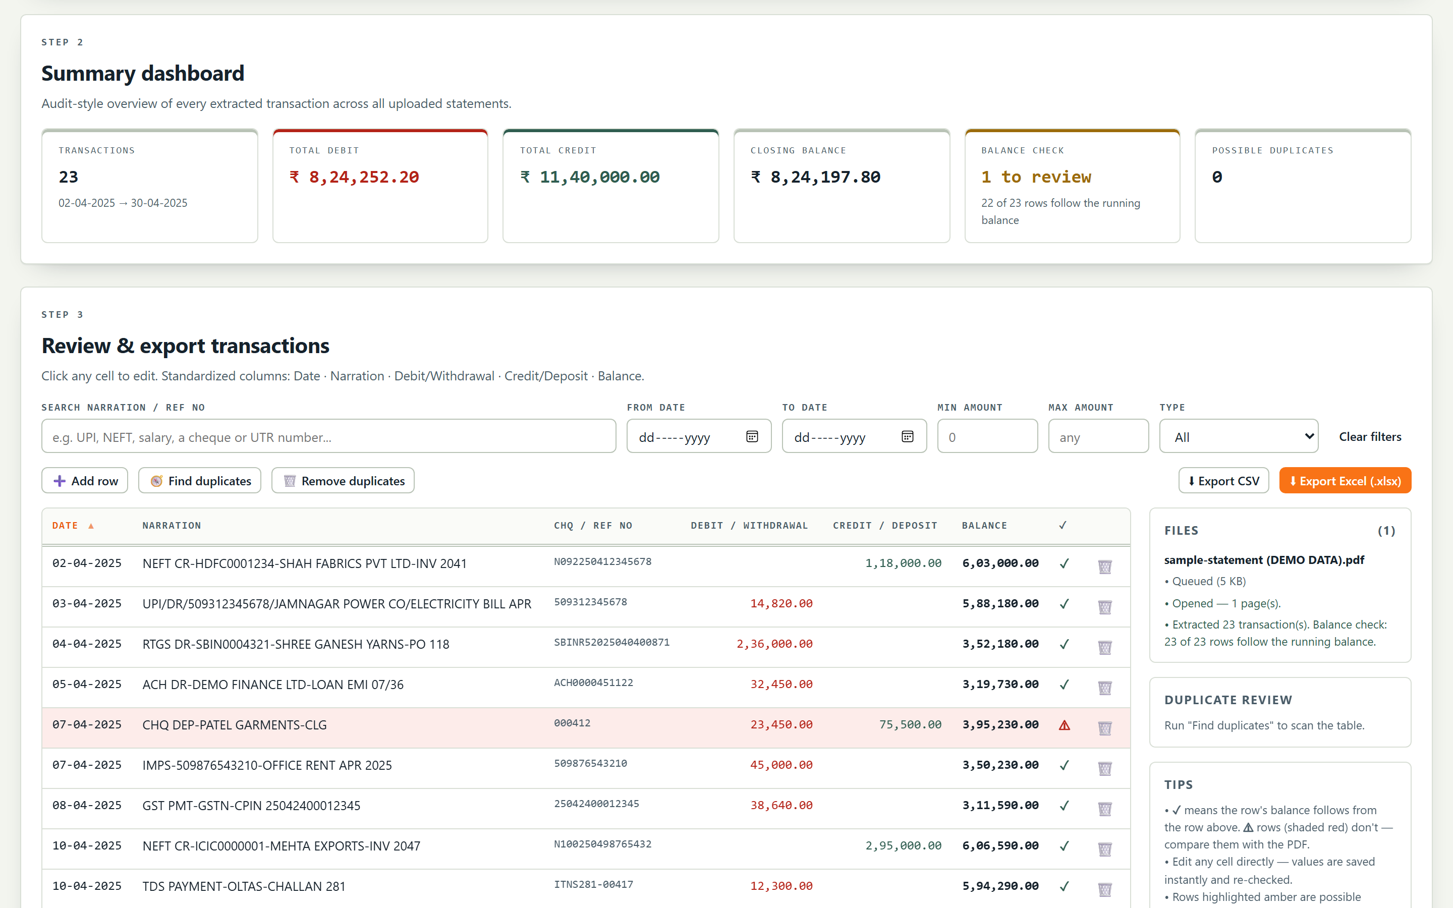Viewport: 1453px width, 908px height.
Task: Open the Type filter dropdown showing All
Action: point(1239,436)
